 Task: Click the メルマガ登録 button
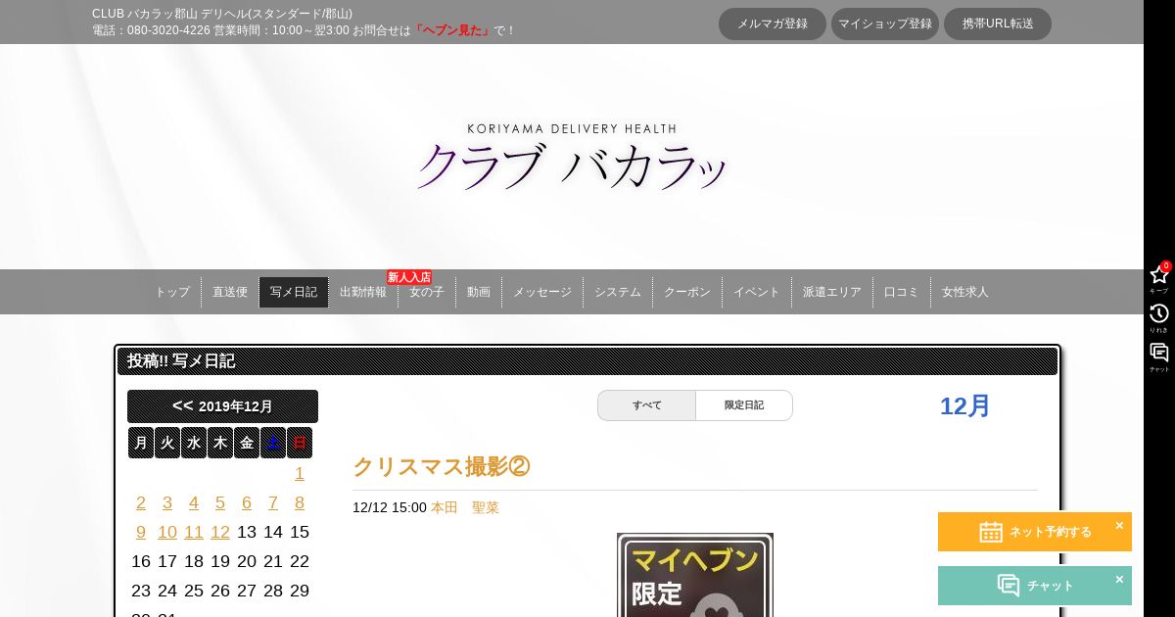tap(773, 24)
